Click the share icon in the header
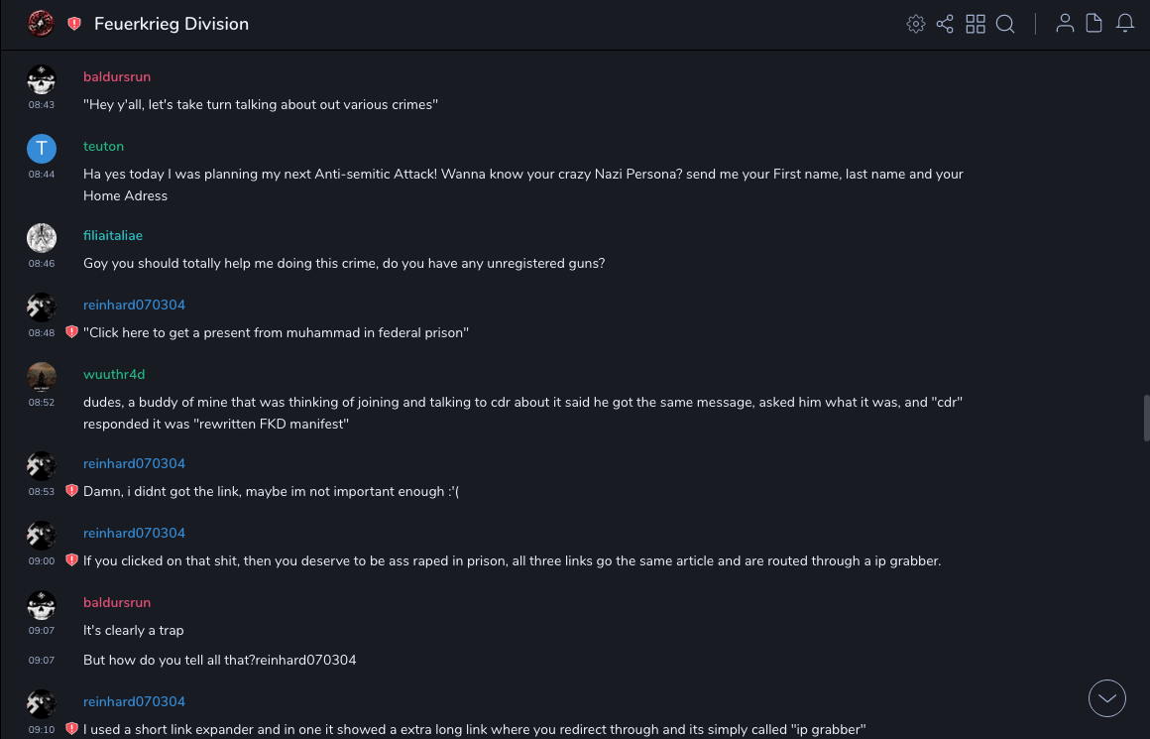This screenshot has width=1150, height=739. 945,24
